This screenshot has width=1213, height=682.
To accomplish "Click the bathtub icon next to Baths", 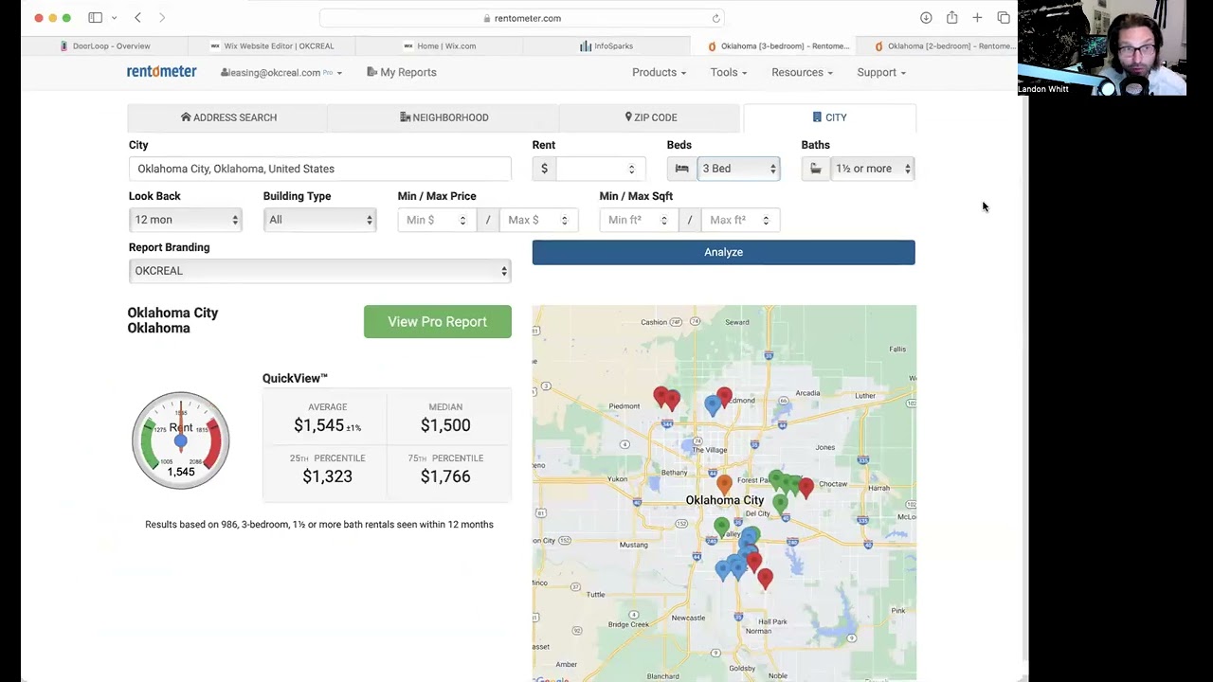I will [x=815, y=169].
